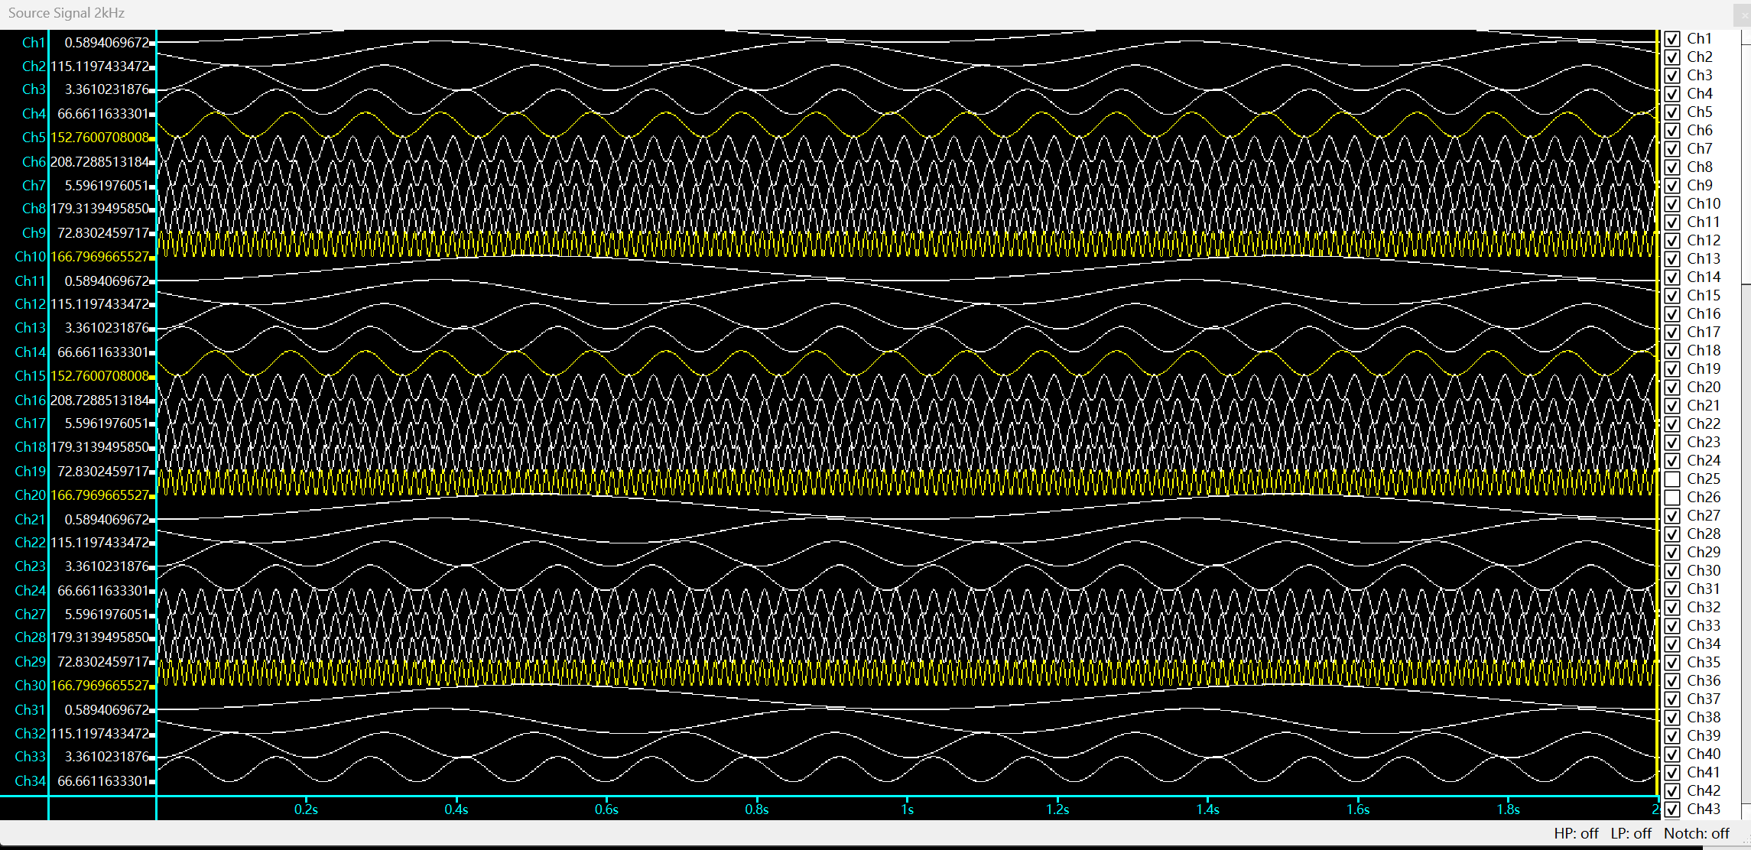
Task: Toggle the Ch43 checkbox
Action: pyautogui.click(x=1672, y=809)
